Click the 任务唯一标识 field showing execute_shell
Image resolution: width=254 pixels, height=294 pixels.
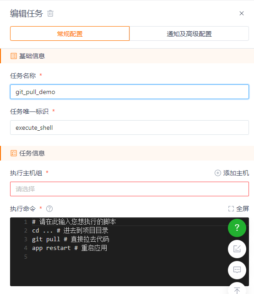(x=130, y=128)
